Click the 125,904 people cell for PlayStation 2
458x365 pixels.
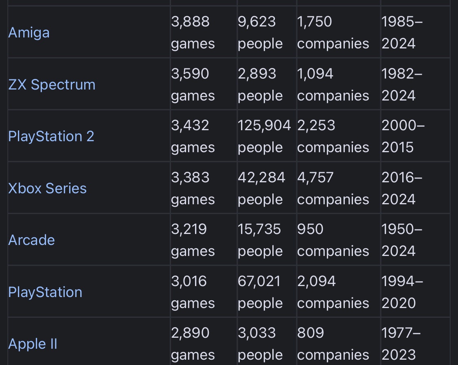[x=267, y=136]
